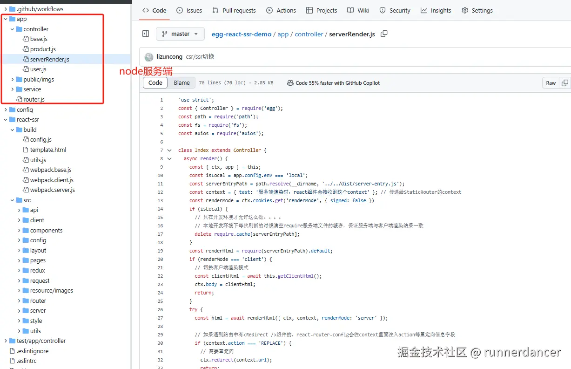Expand the public/imgs folder chevron
571x369 pixels.
(x=13, y=79)
